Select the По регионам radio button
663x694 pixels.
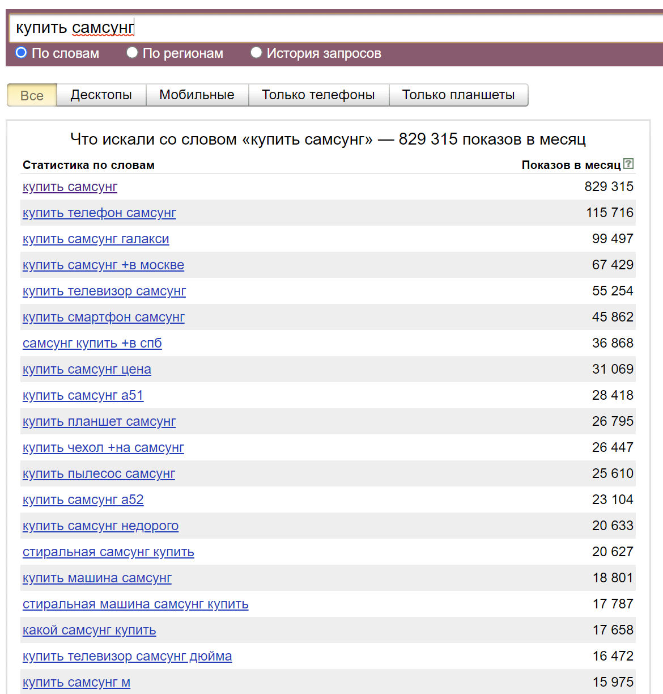point(132,53)
